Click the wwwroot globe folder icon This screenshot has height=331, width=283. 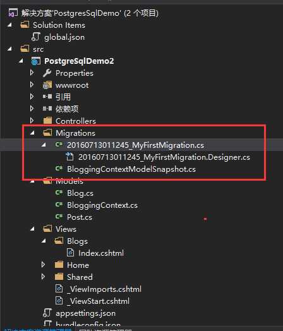click(47, 85)
